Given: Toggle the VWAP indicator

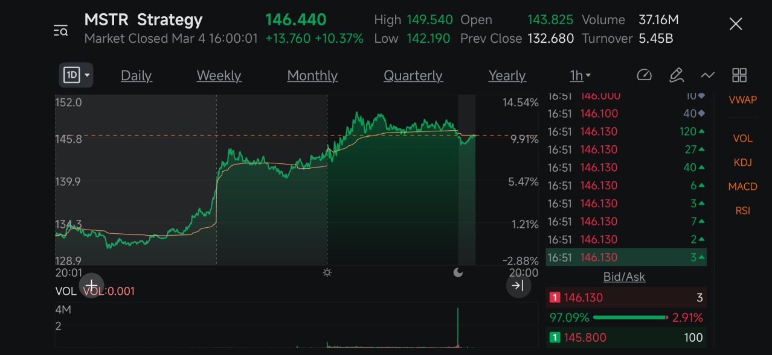Looking at the screenshot, I should tap(742, 100).
